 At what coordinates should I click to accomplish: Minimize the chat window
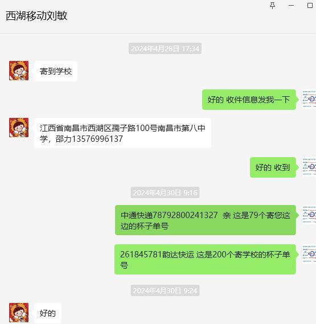[x=291, y=6]
